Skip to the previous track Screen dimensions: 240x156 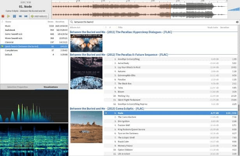click(20, 16)
